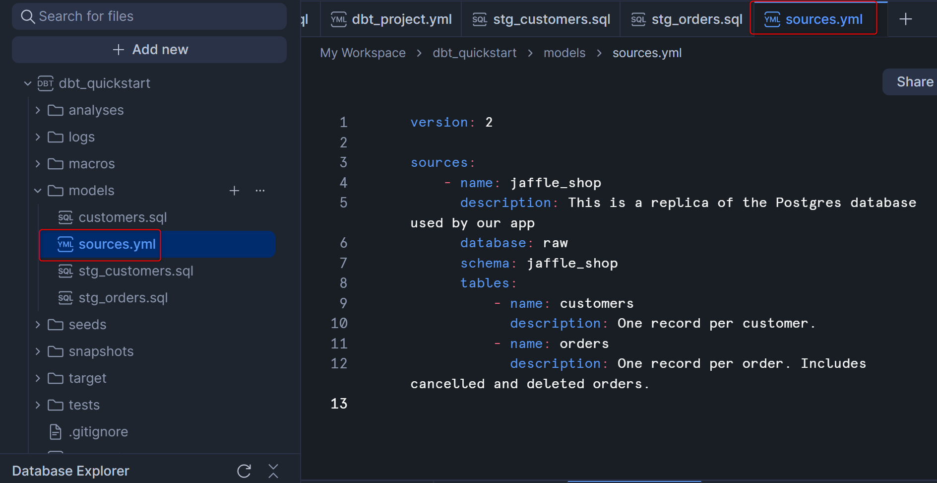Refresh the Database Explorer panel
Viewport: 937px width, 483px height.
(244, 471)
